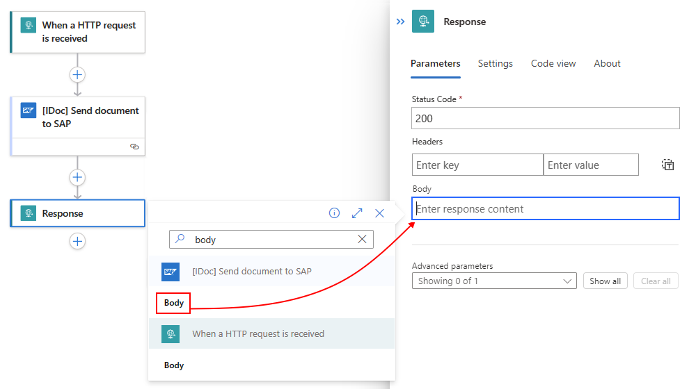The width and height of the screenshot is (689, 389).
Task: Close the dynamic content popup
Action: coord(380,213)
